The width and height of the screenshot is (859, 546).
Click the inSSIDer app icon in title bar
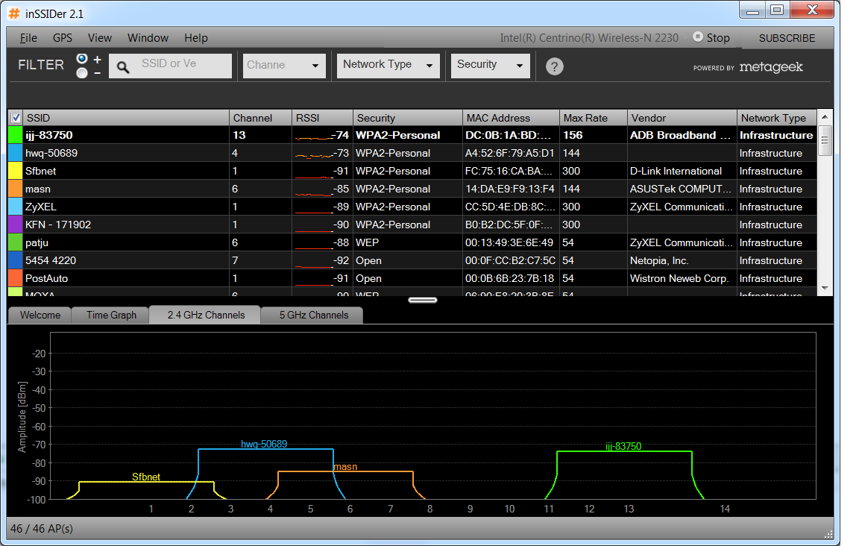click(14, 13)
